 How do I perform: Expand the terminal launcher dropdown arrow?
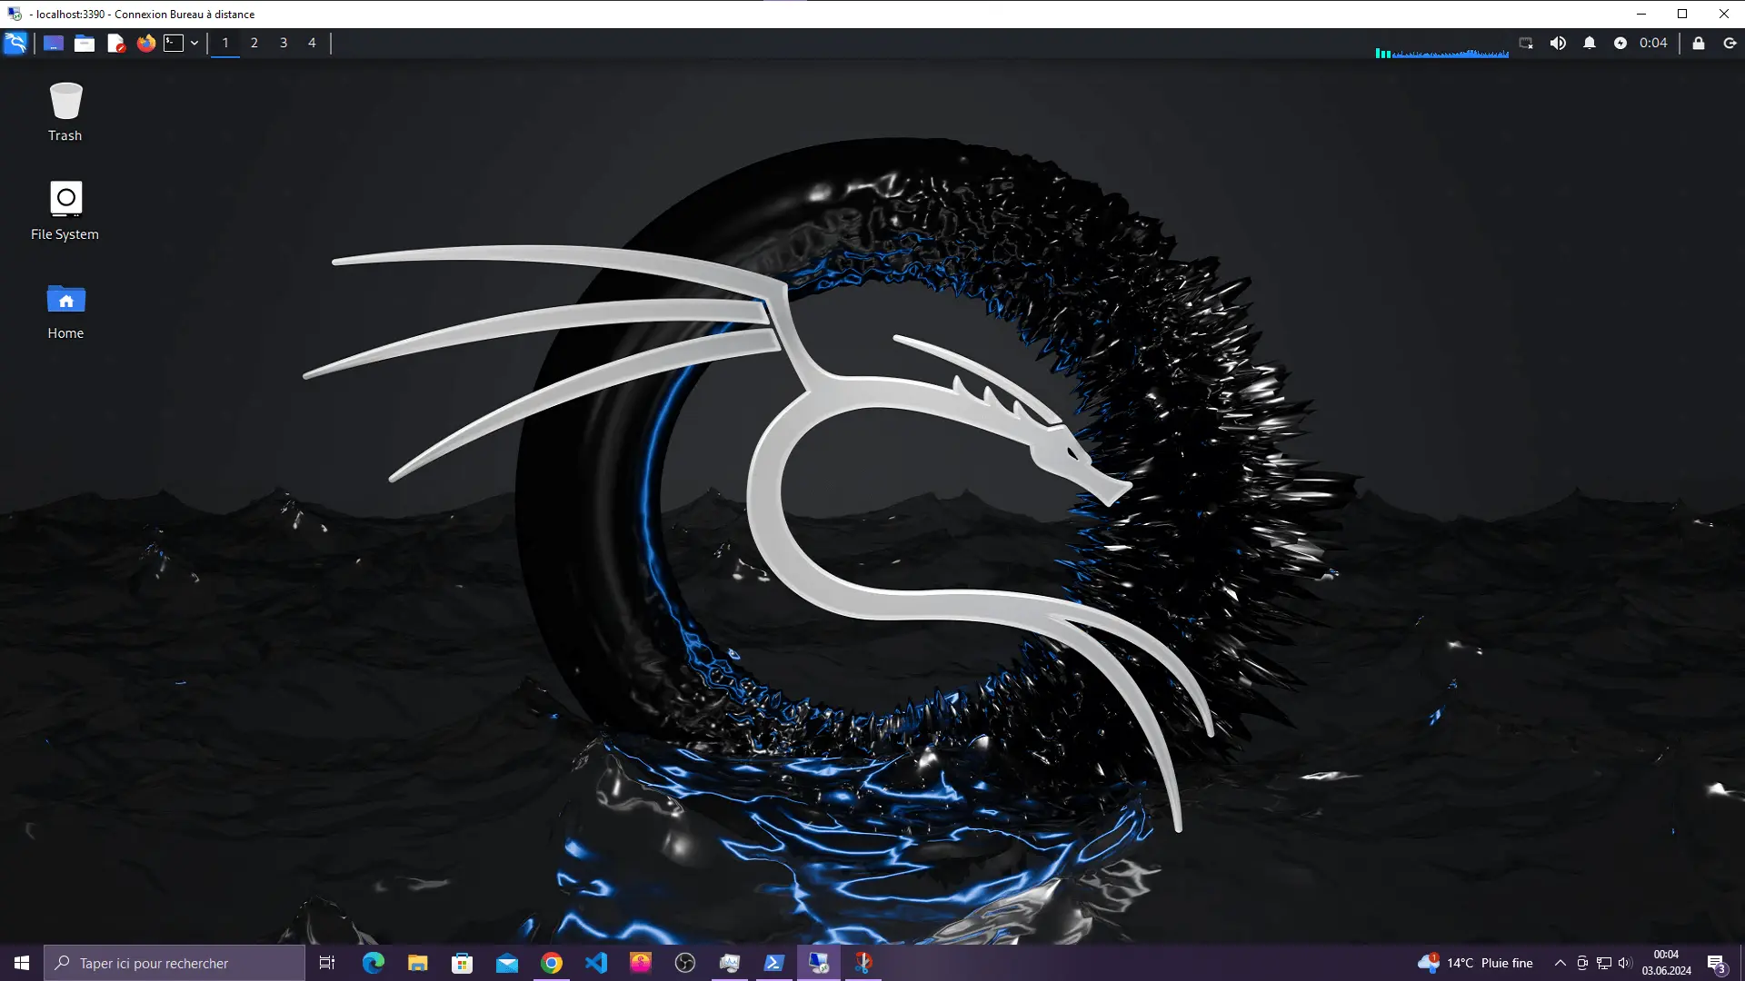194,43
